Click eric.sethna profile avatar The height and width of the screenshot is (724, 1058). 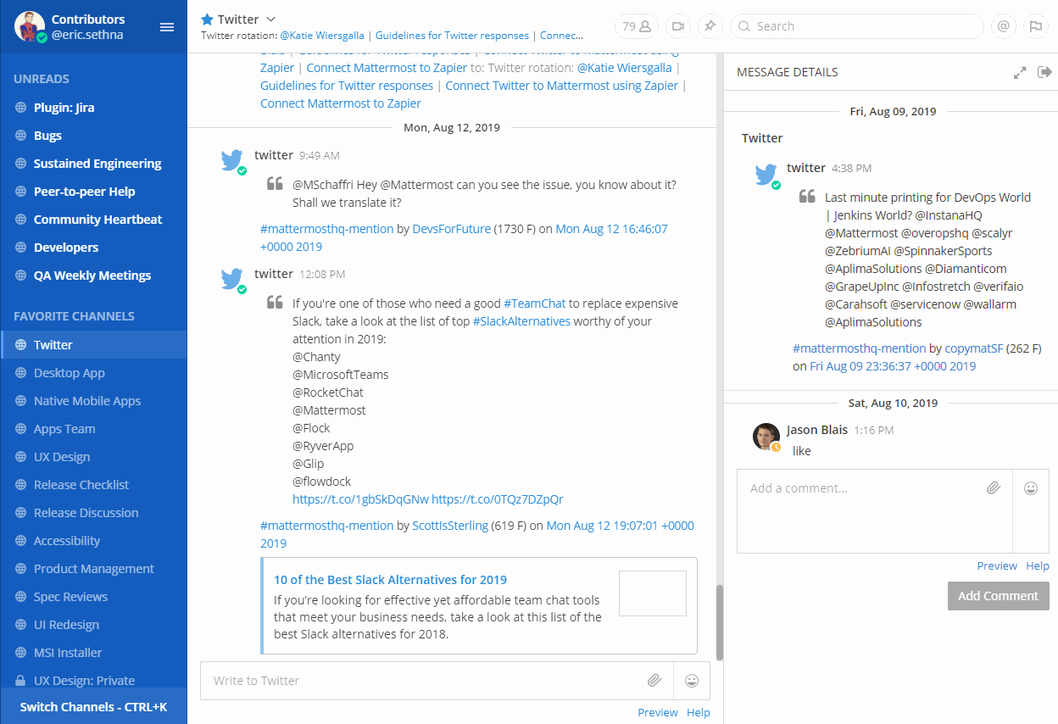point(30,27)
